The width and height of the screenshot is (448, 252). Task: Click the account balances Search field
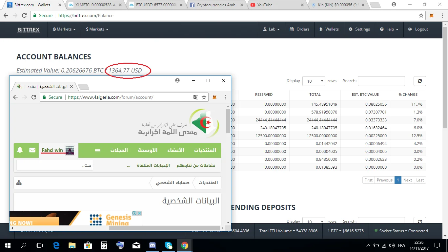pyautogui.click(x=381, y=81)
